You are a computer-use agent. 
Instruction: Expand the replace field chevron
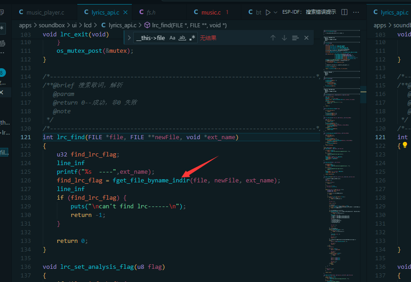tap(129, 38)
